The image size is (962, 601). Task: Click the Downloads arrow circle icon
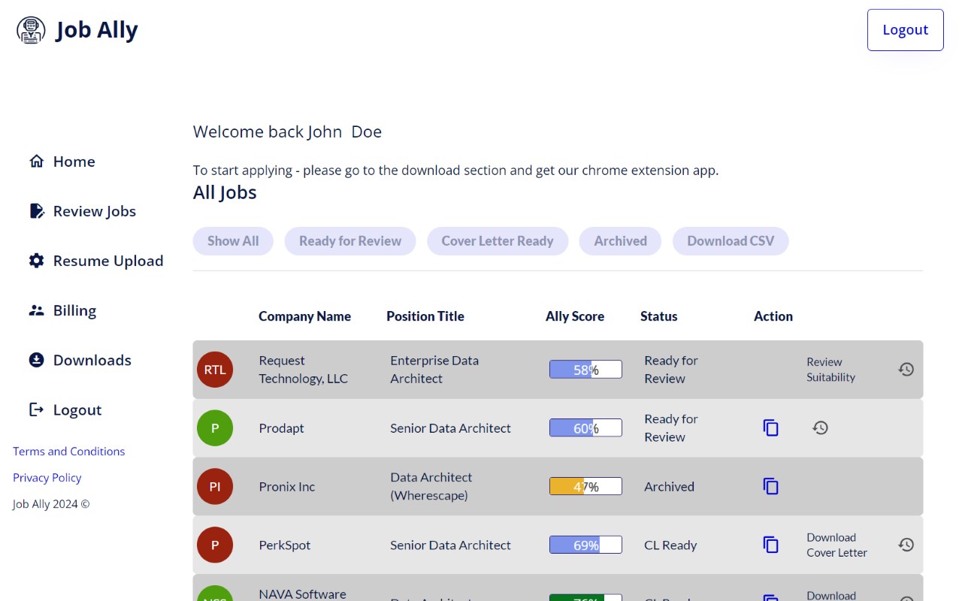point(36,360)
